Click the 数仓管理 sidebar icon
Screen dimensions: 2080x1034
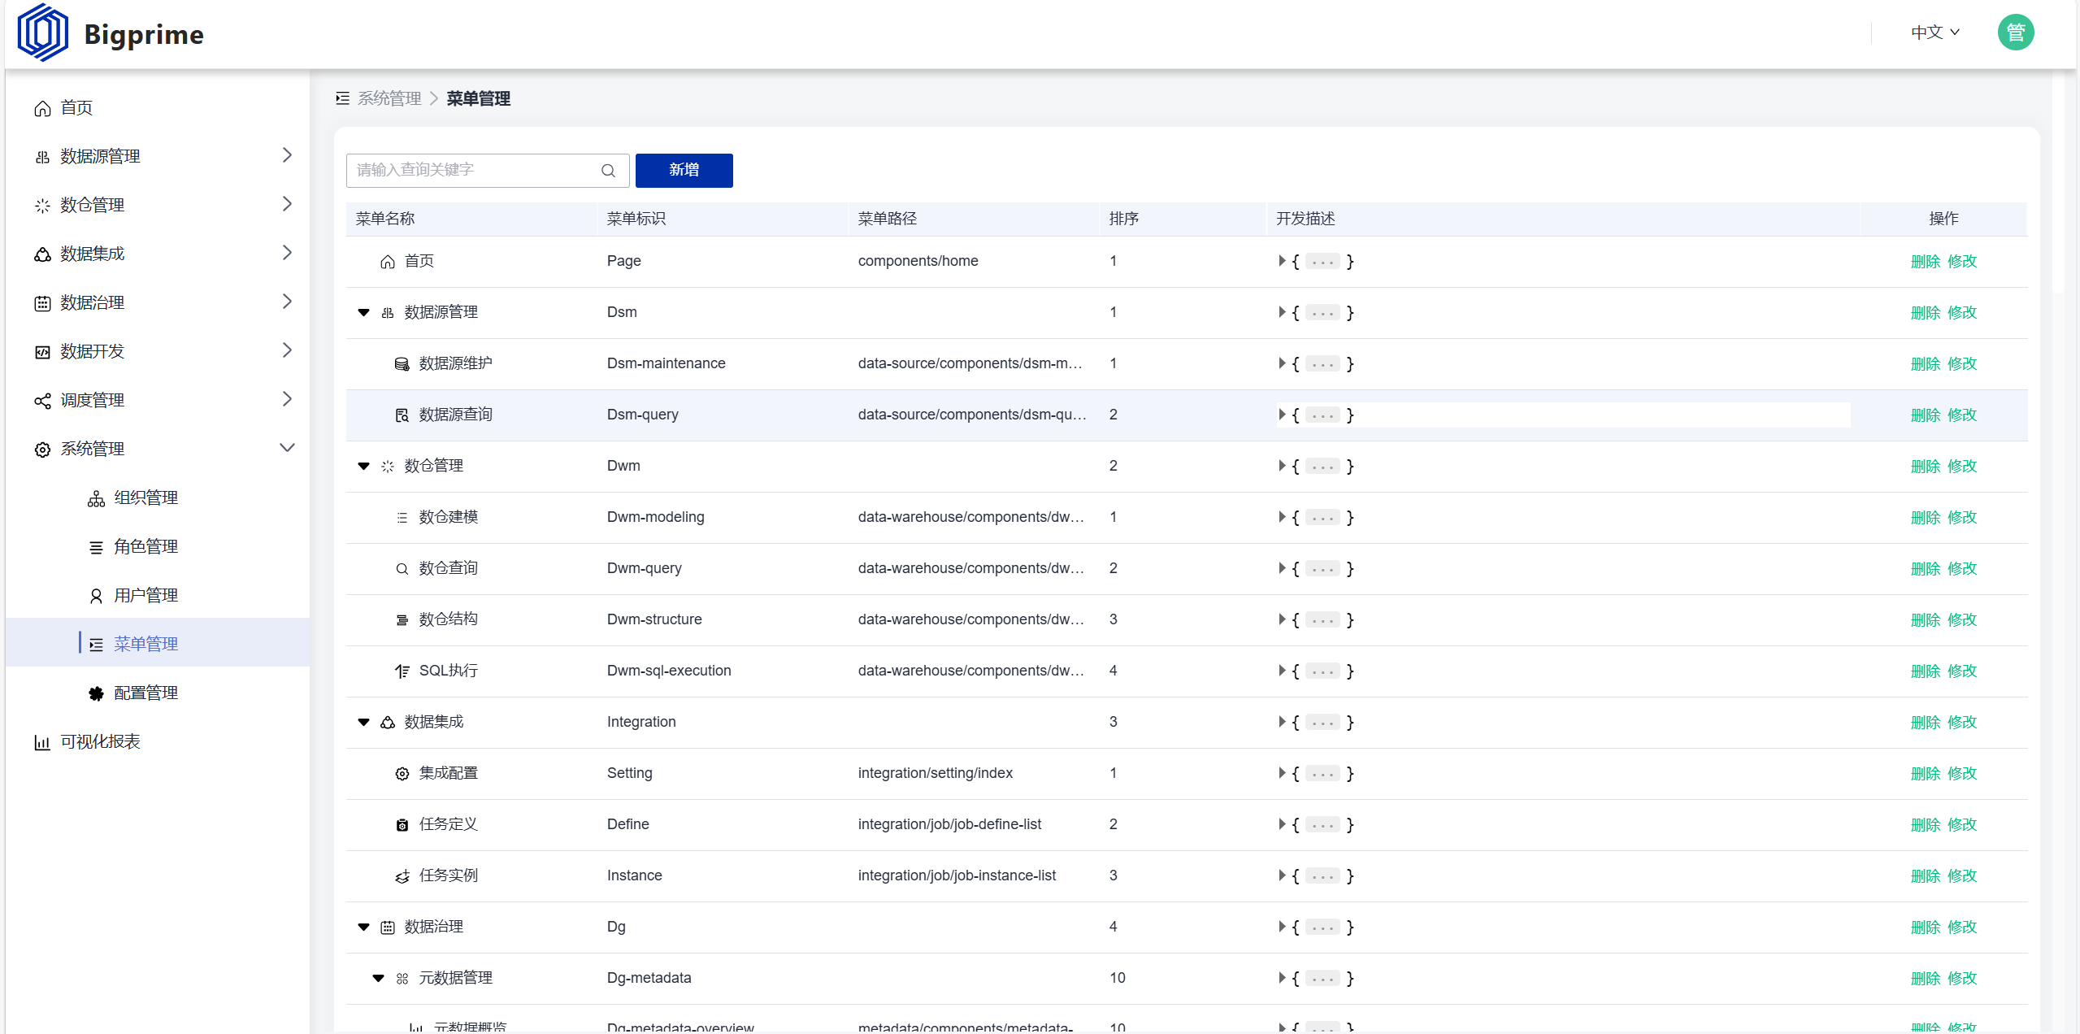click(x=42, y=206)
